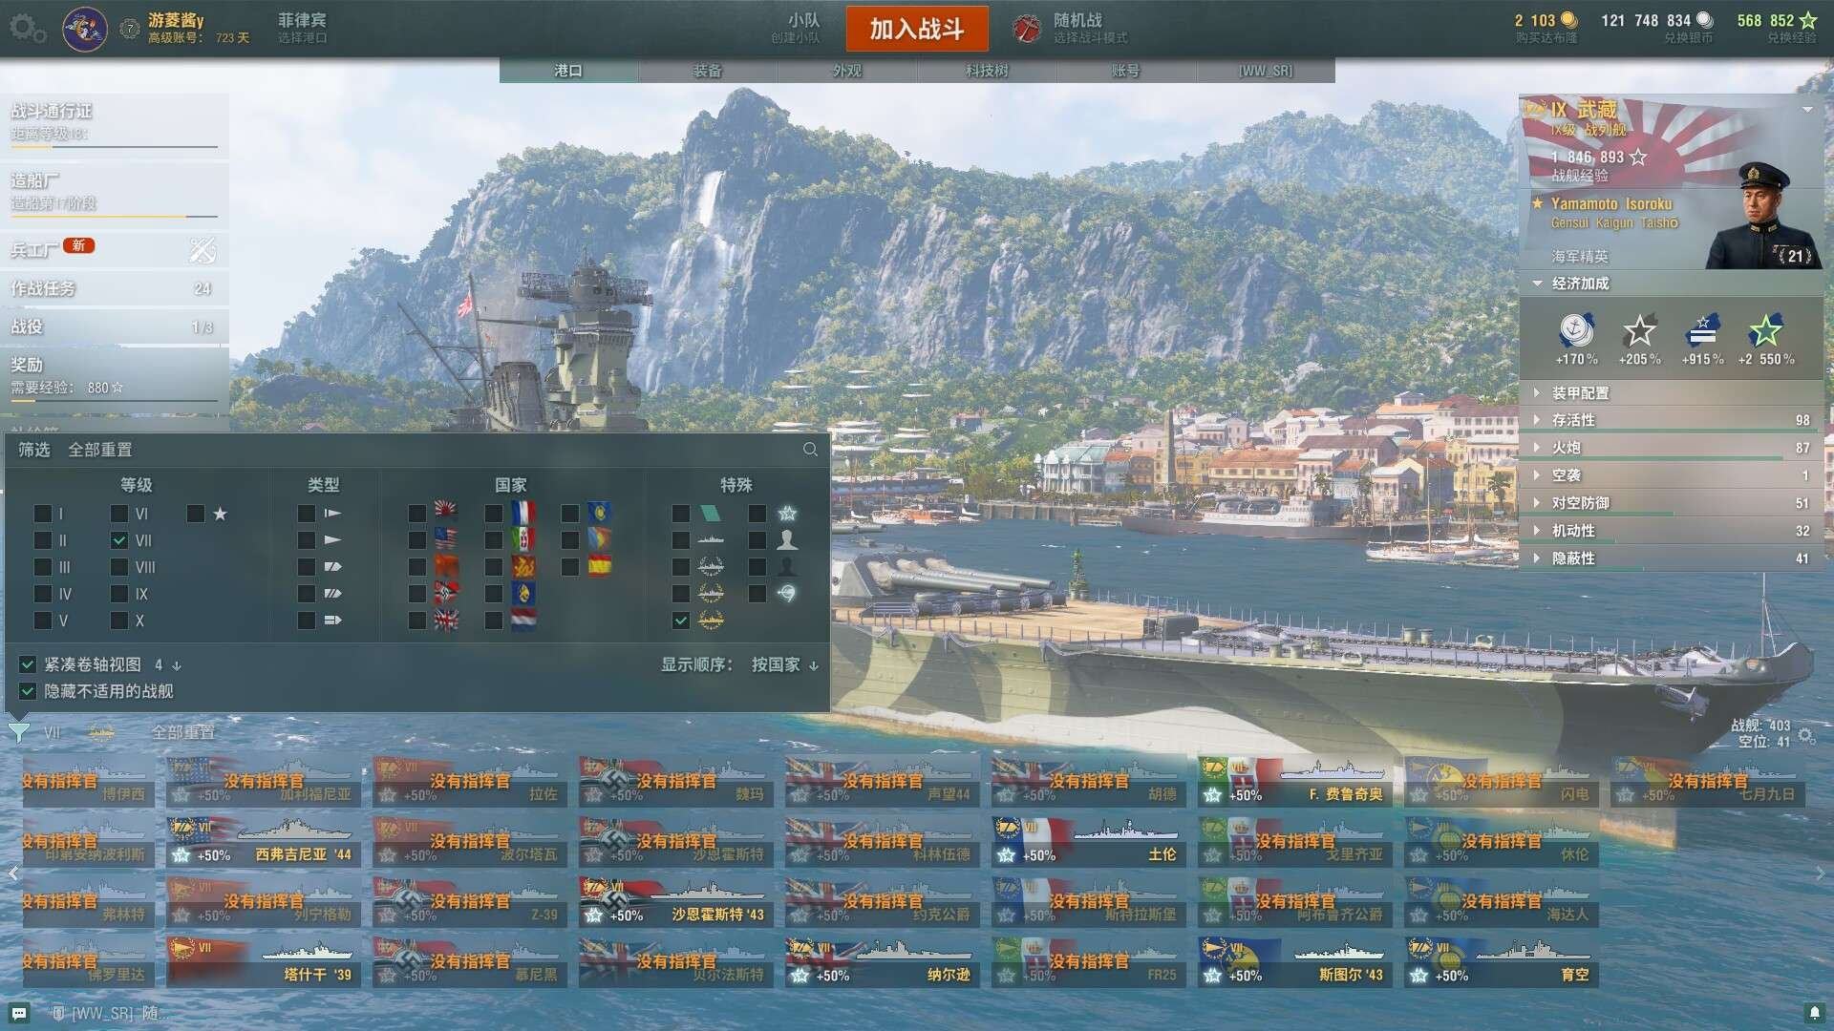Select the 纳尔逊 ship thumbnail

pos(882,961)
